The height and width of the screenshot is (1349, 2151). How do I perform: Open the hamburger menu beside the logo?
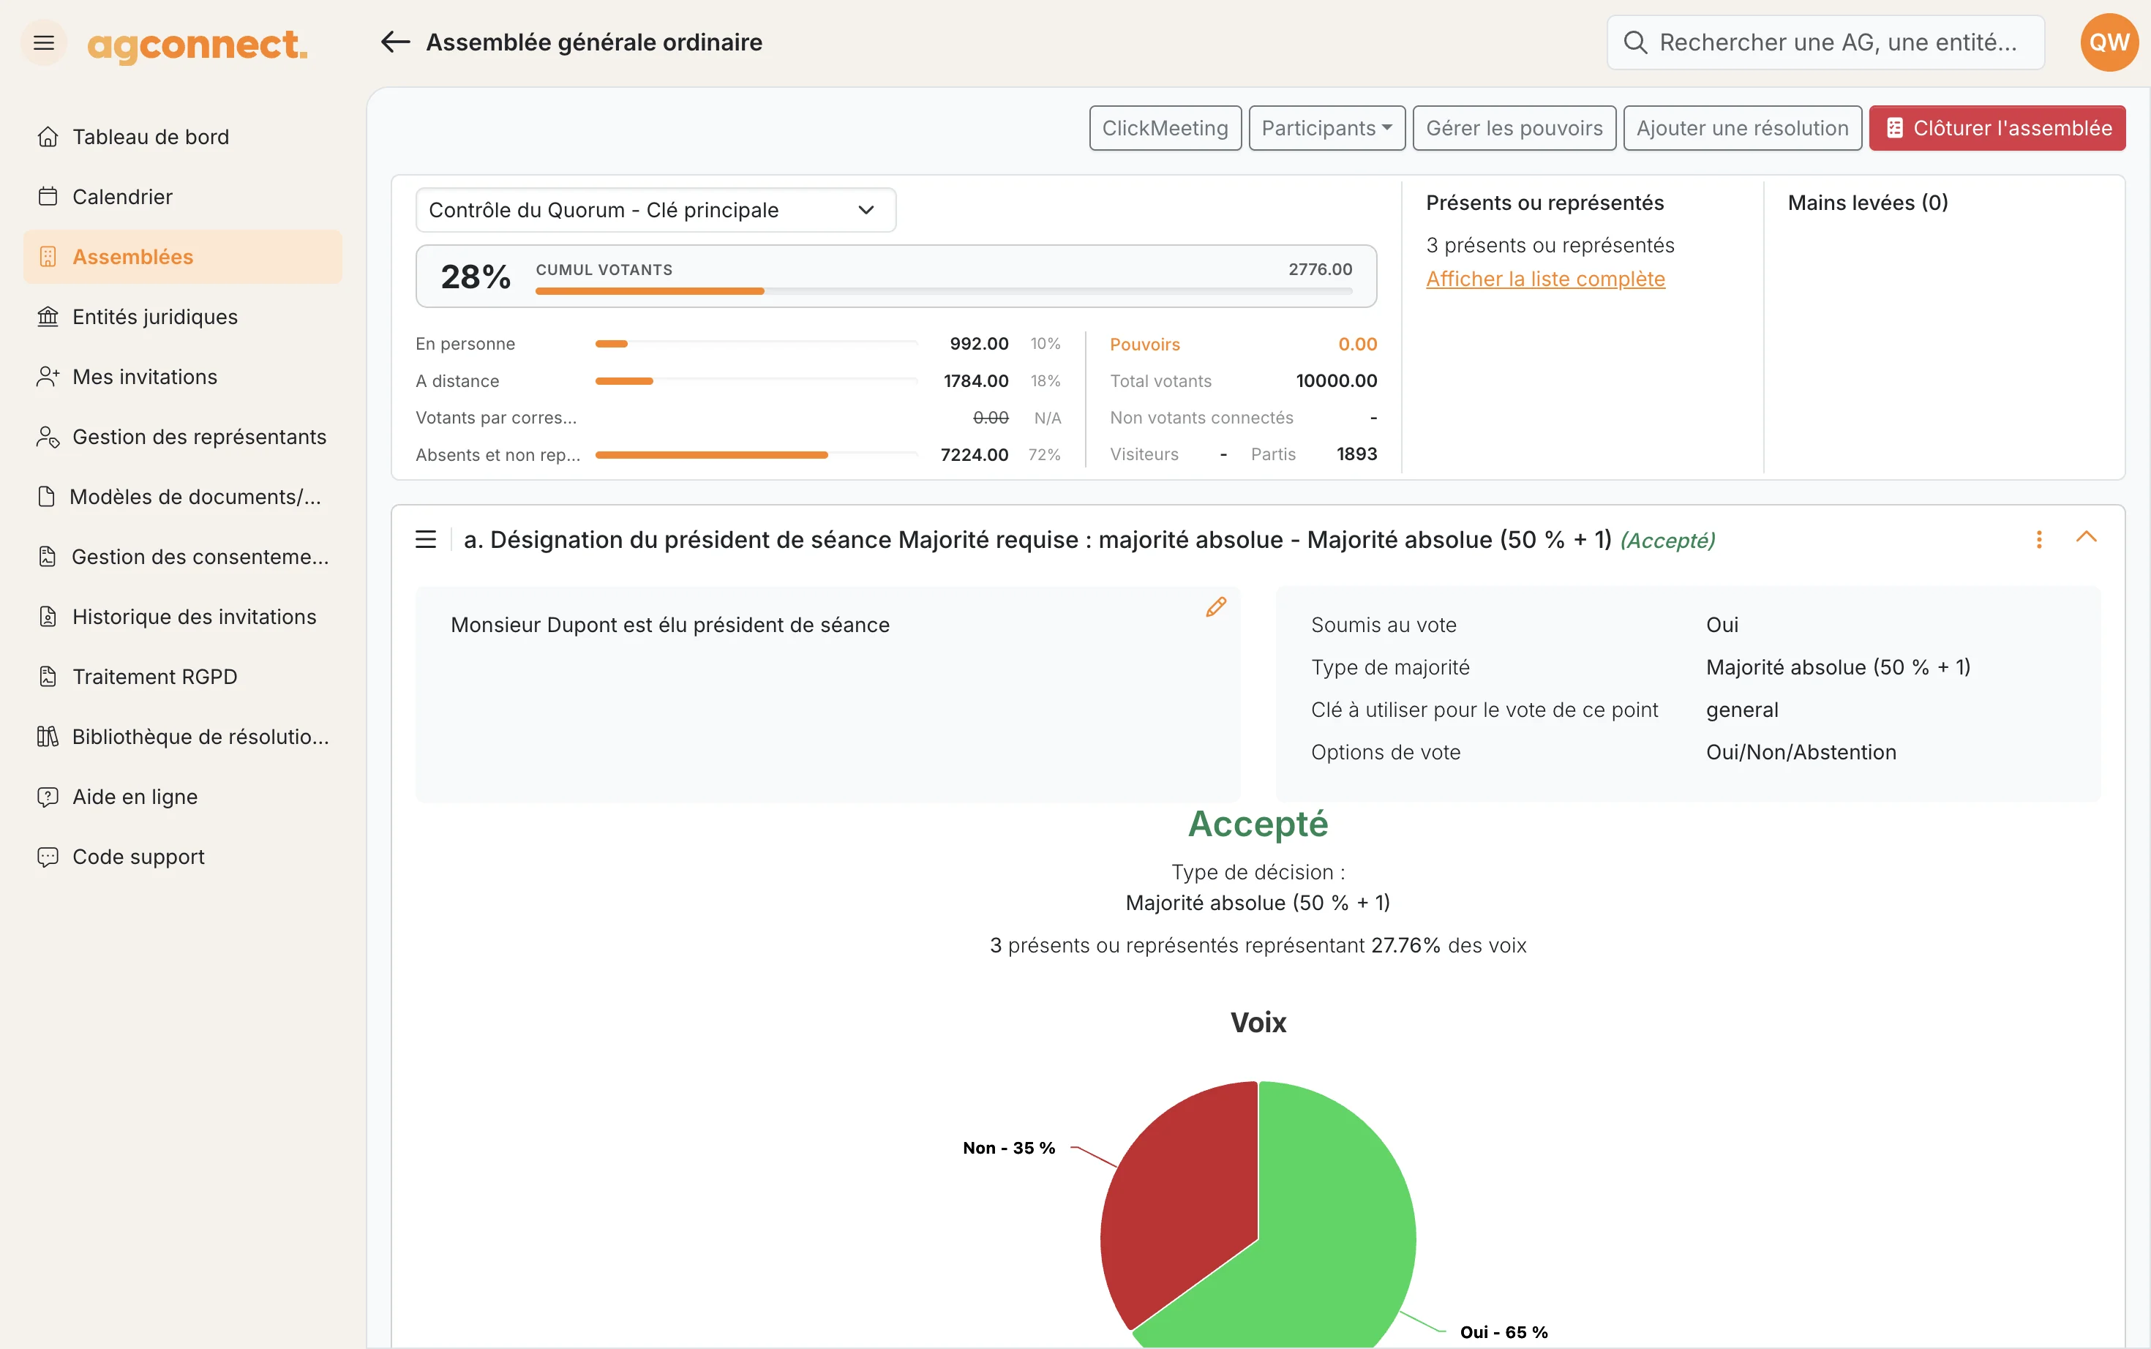pyautogui.click(x=44, y=42)
